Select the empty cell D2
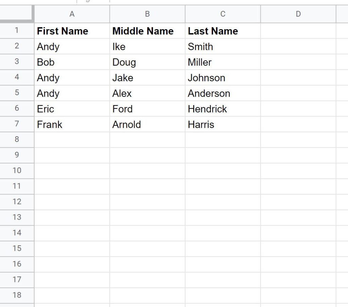The height and width of the screenshot is (307, 348). tap(298, 46)
